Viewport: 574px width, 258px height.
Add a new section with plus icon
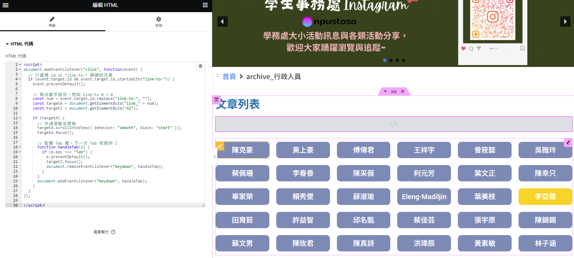[385, 91]
